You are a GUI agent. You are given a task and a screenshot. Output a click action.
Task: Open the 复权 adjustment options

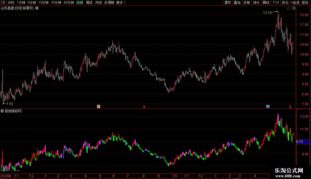tap(228, 2)
